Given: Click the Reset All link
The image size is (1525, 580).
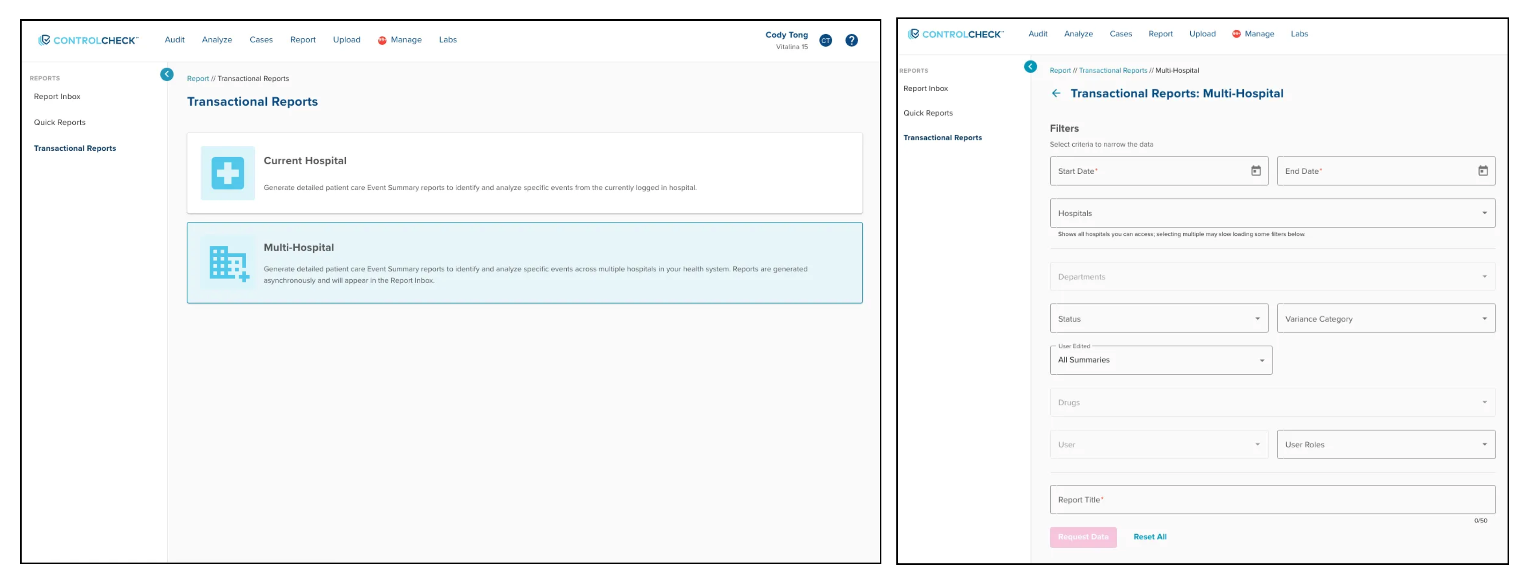Looking at the screenshot, I should click(x=1150, y=537).
